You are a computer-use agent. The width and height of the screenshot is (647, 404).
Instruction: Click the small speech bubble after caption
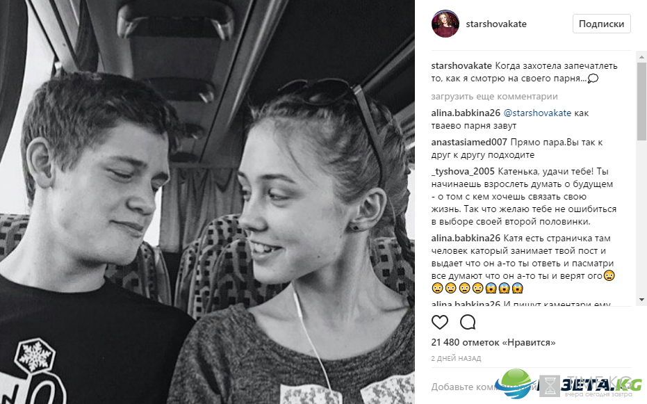(593, 79)
